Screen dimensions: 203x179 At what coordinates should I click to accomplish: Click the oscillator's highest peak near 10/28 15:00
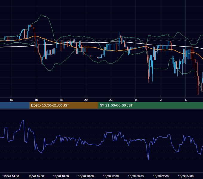23,120
